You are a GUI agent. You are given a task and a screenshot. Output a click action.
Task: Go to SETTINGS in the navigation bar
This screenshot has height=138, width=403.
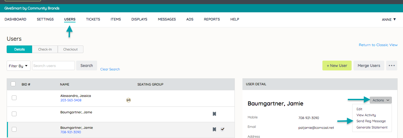pyautogui.click(x=45, y=19)
